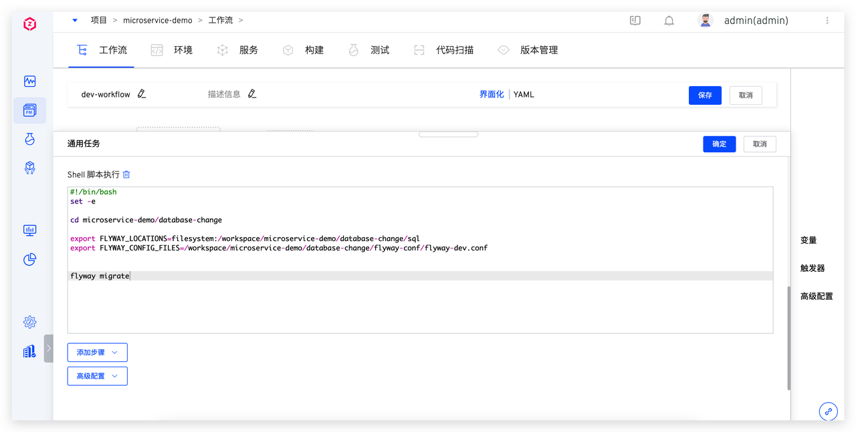Image resolution: width=856 pixels, height=432 pixels.
Task: Click 取消 next to 保存
Action: 746,95
